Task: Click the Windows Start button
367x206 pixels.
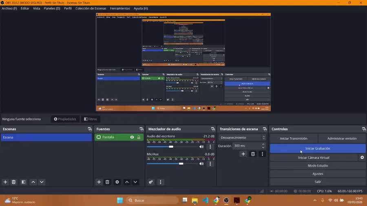Action: pyautogui.click(x=120, y=200)
